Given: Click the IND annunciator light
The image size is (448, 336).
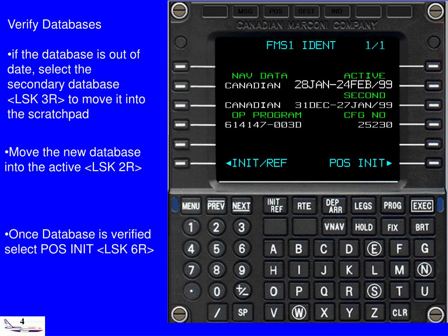Looking at the screenshot, I should [x=337, y=11].
